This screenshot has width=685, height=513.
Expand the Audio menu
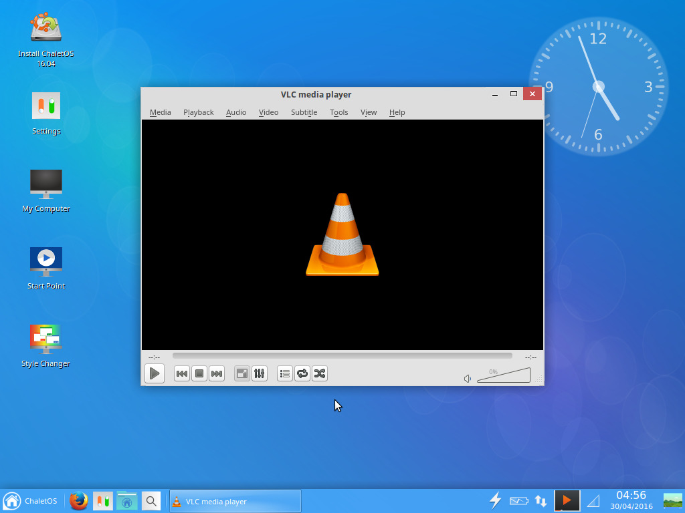pyautogui.click(x=235, y=112)
